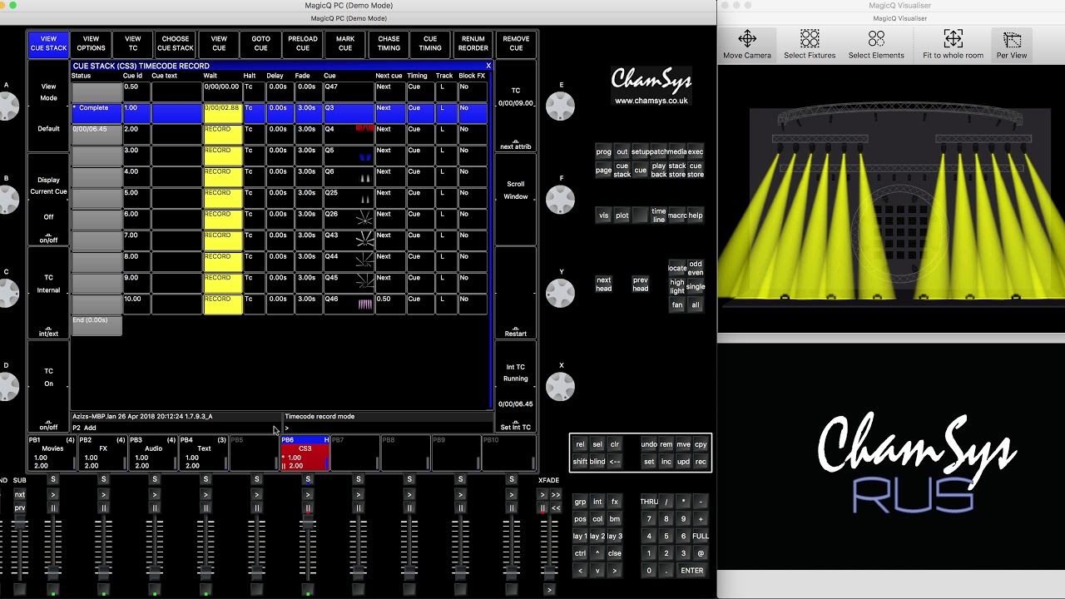Click the red Q4 cue thumbnail
This screenshot has width=1065, height=599.
(364, 129)
